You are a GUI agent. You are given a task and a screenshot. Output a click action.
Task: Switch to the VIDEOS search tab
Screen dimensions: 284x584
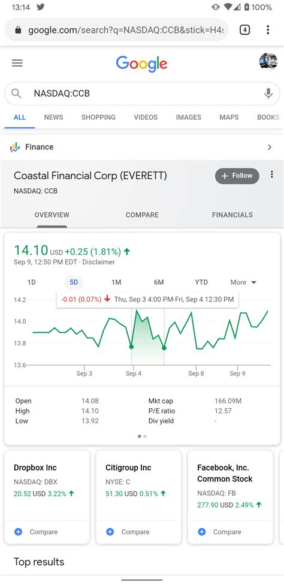click(146, 118)
